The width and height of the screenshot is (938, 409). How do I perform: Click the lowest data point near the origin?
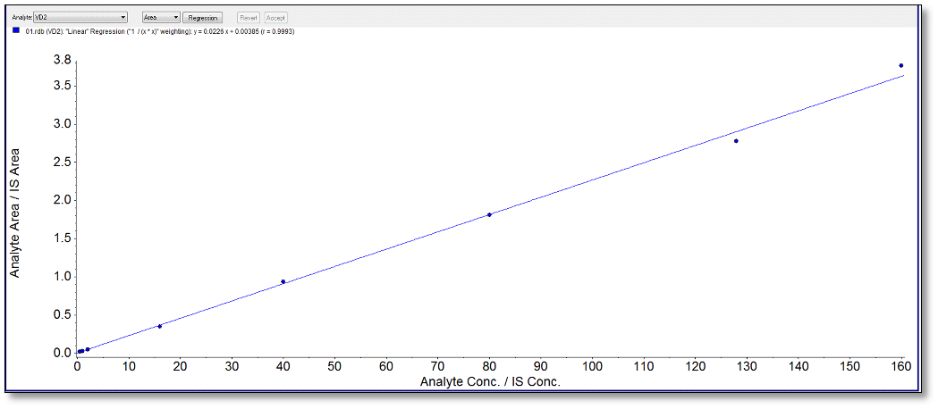click(x=80, y=352)
